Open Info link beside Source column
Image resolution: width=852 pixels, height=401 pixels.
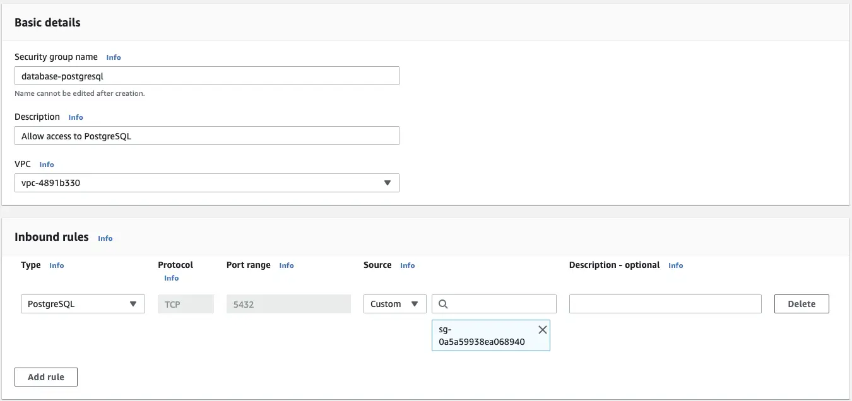pos(408,265)
